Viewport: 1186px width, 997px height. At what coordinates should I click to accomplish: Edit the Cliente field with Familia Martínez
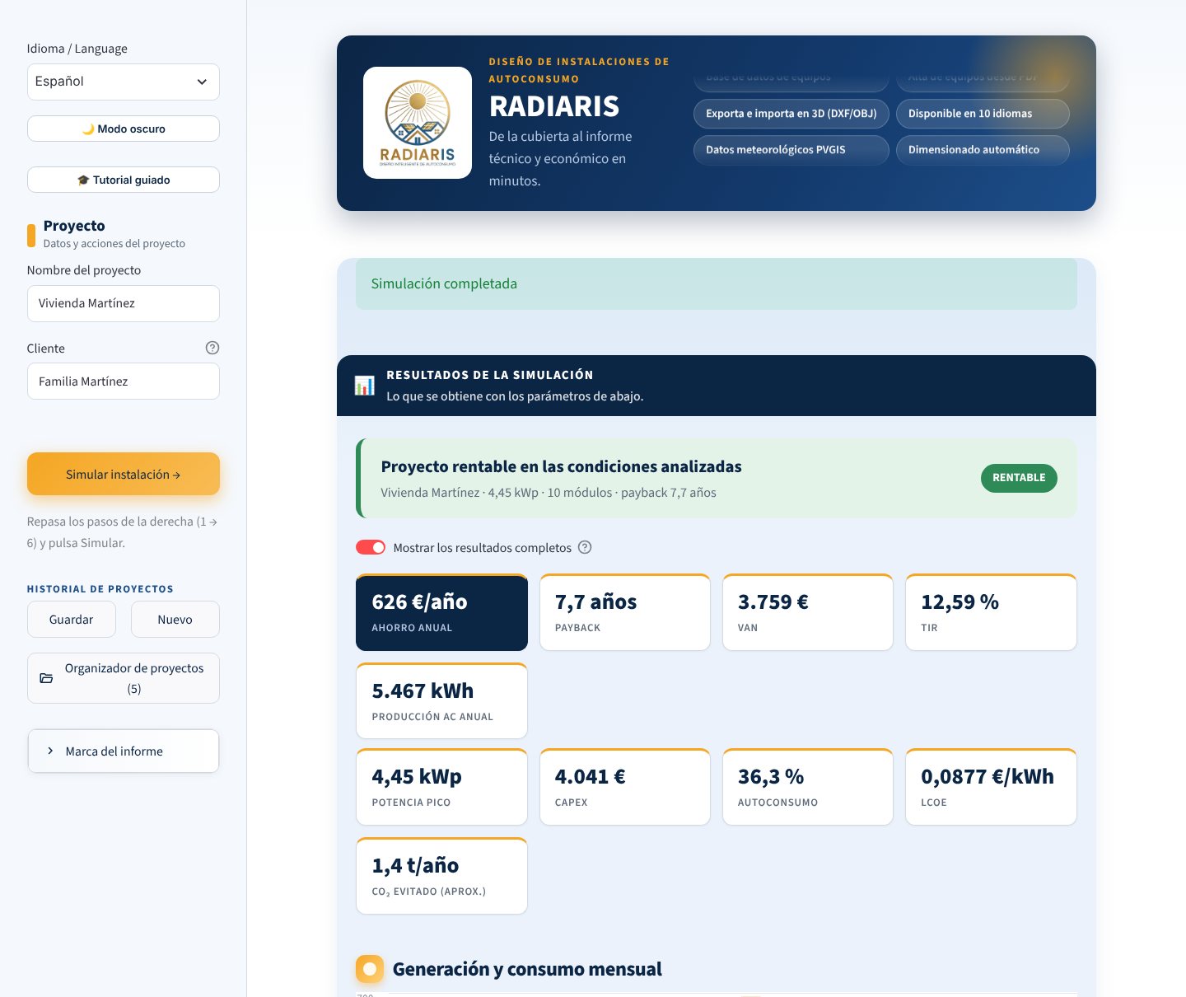pyautogui.click(x=124, y=381)
